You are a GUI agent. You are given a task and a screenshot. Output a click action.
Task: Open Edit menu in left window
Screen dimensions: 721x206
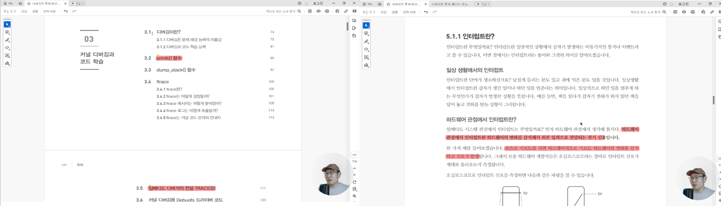coord(24,11)
